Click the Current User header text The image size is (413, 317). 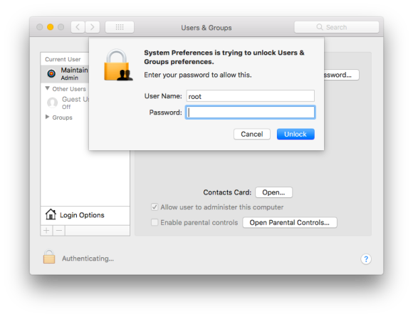tap(63, 59)
